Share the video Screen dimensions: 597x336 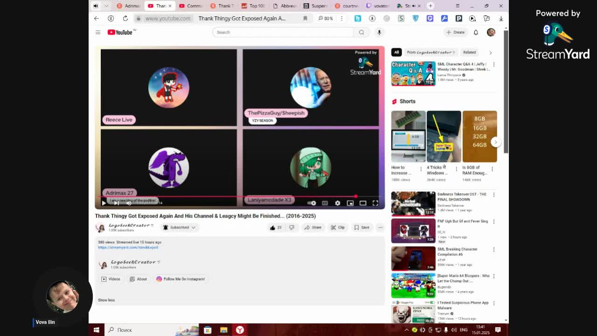312,227
